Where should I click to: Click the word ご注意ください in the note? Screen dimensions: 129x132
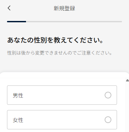[94, 53]
